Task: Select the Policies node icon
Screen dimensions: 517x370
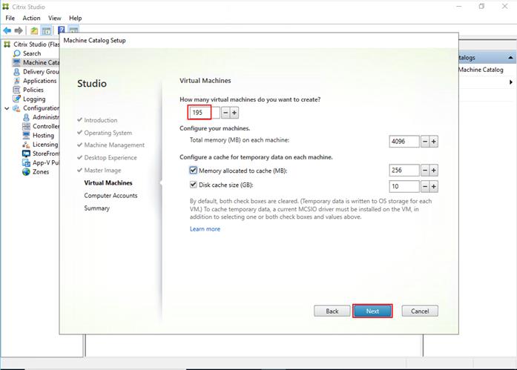Action: pyautogui.click(x=16, y=90)
